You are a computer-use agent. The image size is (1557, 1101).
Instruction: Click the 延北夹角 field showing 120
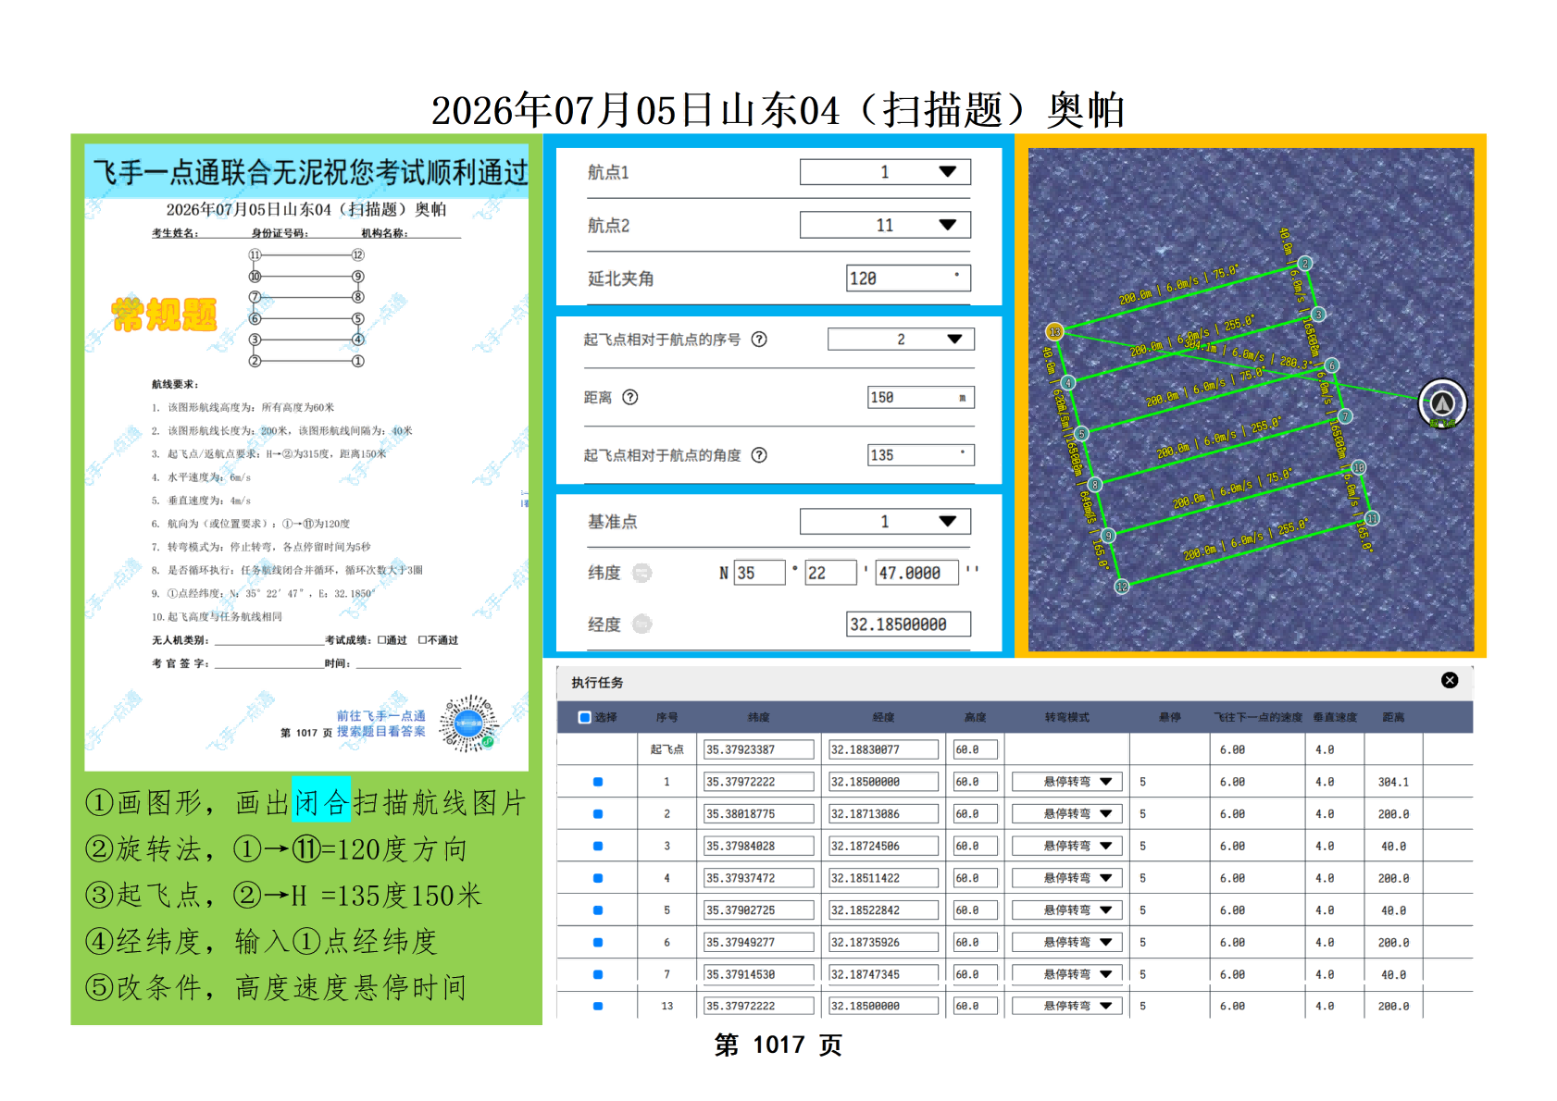[908, 278]
